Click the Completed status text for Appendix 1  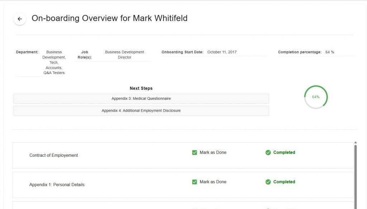284,182
